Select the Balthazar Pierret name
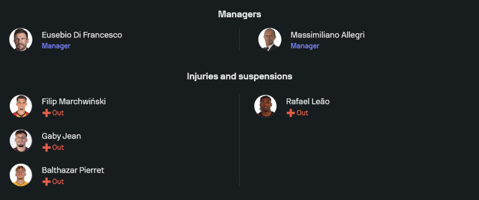 point(73,170)
